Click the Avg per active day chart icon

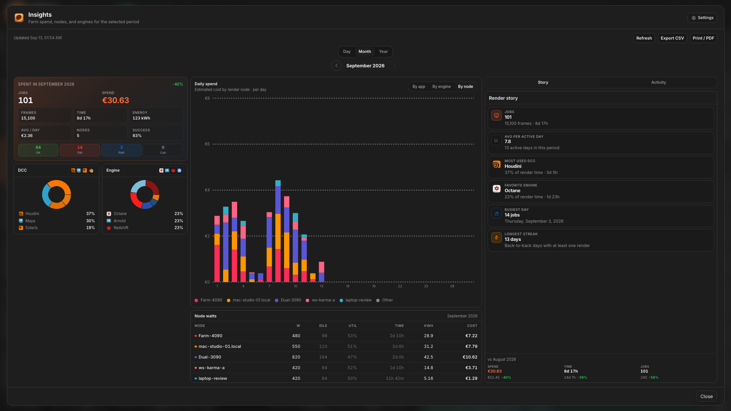[x=496, y=140]
